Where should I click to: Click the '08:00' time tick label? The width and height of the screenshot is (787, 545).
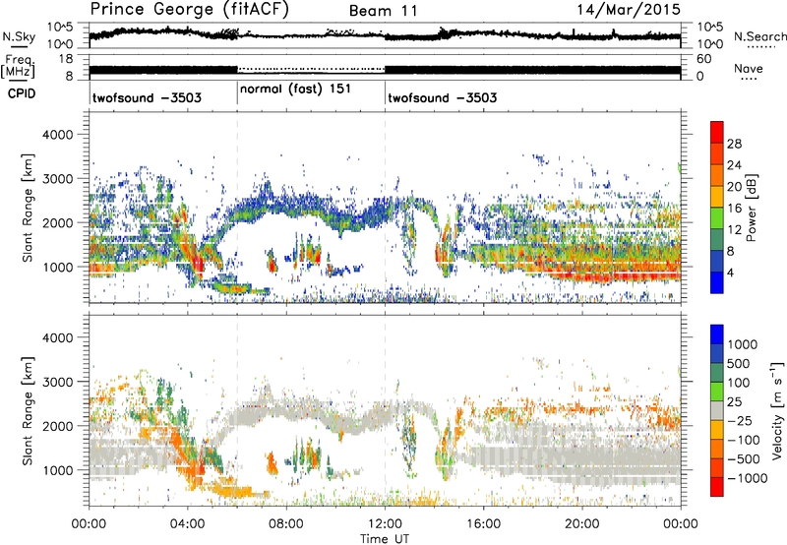(286, 524)
